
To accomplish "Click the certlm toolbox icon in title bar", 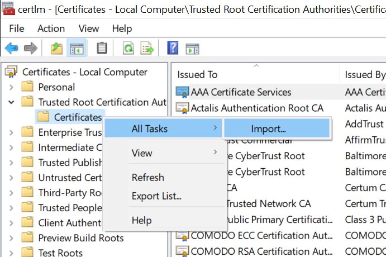I will (x=8, y=8).
